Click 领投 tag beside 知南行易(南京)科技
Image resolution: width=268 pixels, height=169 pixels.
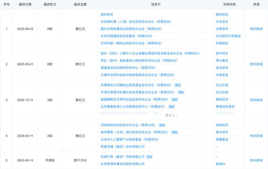pos(149,157)
